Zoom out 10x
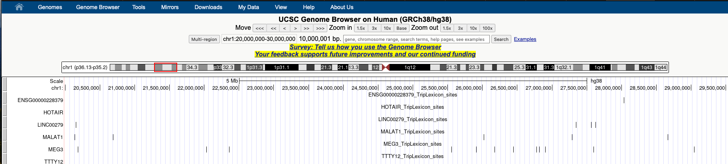 (x=473, y=28)
